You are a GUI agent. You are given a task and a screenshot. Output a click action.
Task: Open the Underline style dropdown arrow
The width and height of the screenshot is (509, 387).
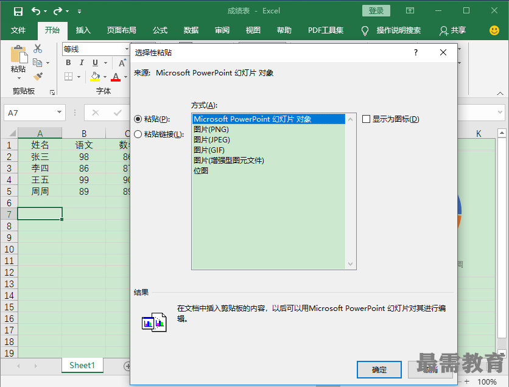105,63
